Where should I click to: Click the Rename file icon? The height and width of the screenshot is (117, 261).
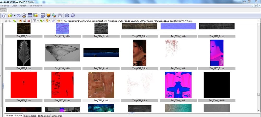pos(25,21)
